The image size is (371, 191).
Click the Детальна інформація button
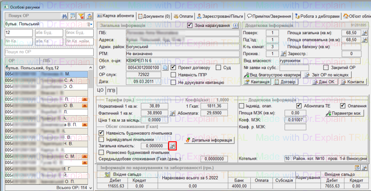tap(209, 140)
